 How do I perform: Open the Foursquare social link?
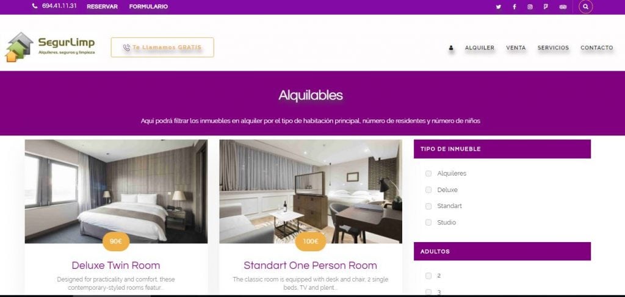coord(546,7)
